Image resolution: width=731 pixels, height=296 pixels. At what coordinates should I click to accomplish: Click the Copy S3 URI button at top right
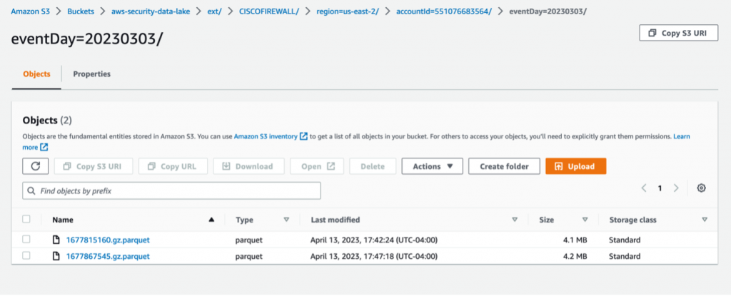pos(677,33)
